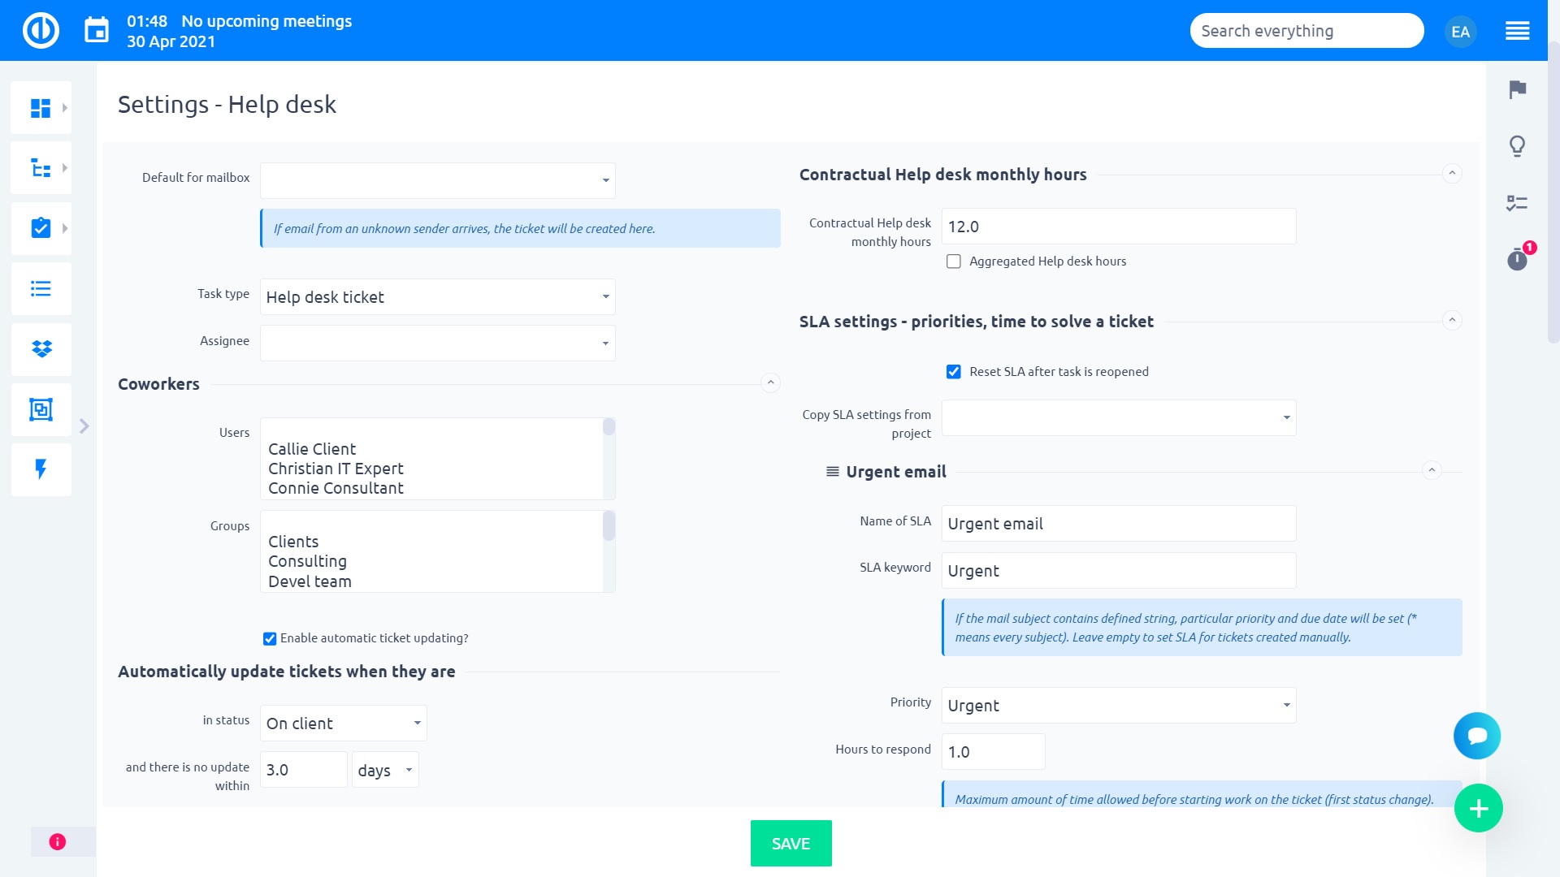Open the Settings - Help desk menu
The width and height of the screenshot is (1560, 877).
click(x=227, y=104)
